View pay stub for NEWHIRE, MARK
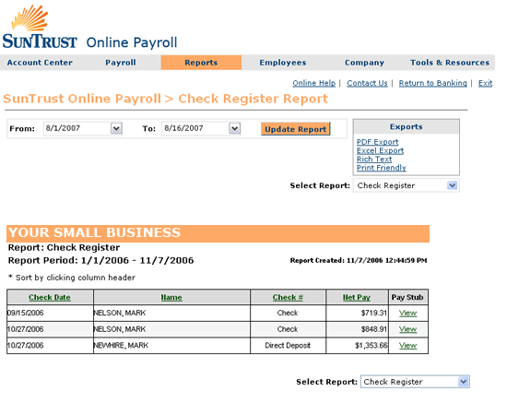 pyautogui.click(x=407, y=346)
